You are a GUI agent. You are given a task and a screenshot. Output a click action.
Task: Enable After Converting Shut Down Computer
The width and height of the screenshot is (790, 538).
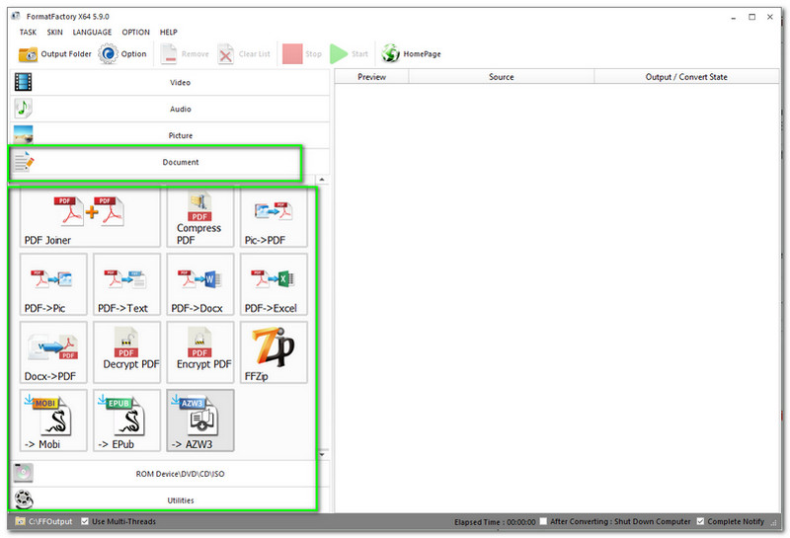[543, 521]
